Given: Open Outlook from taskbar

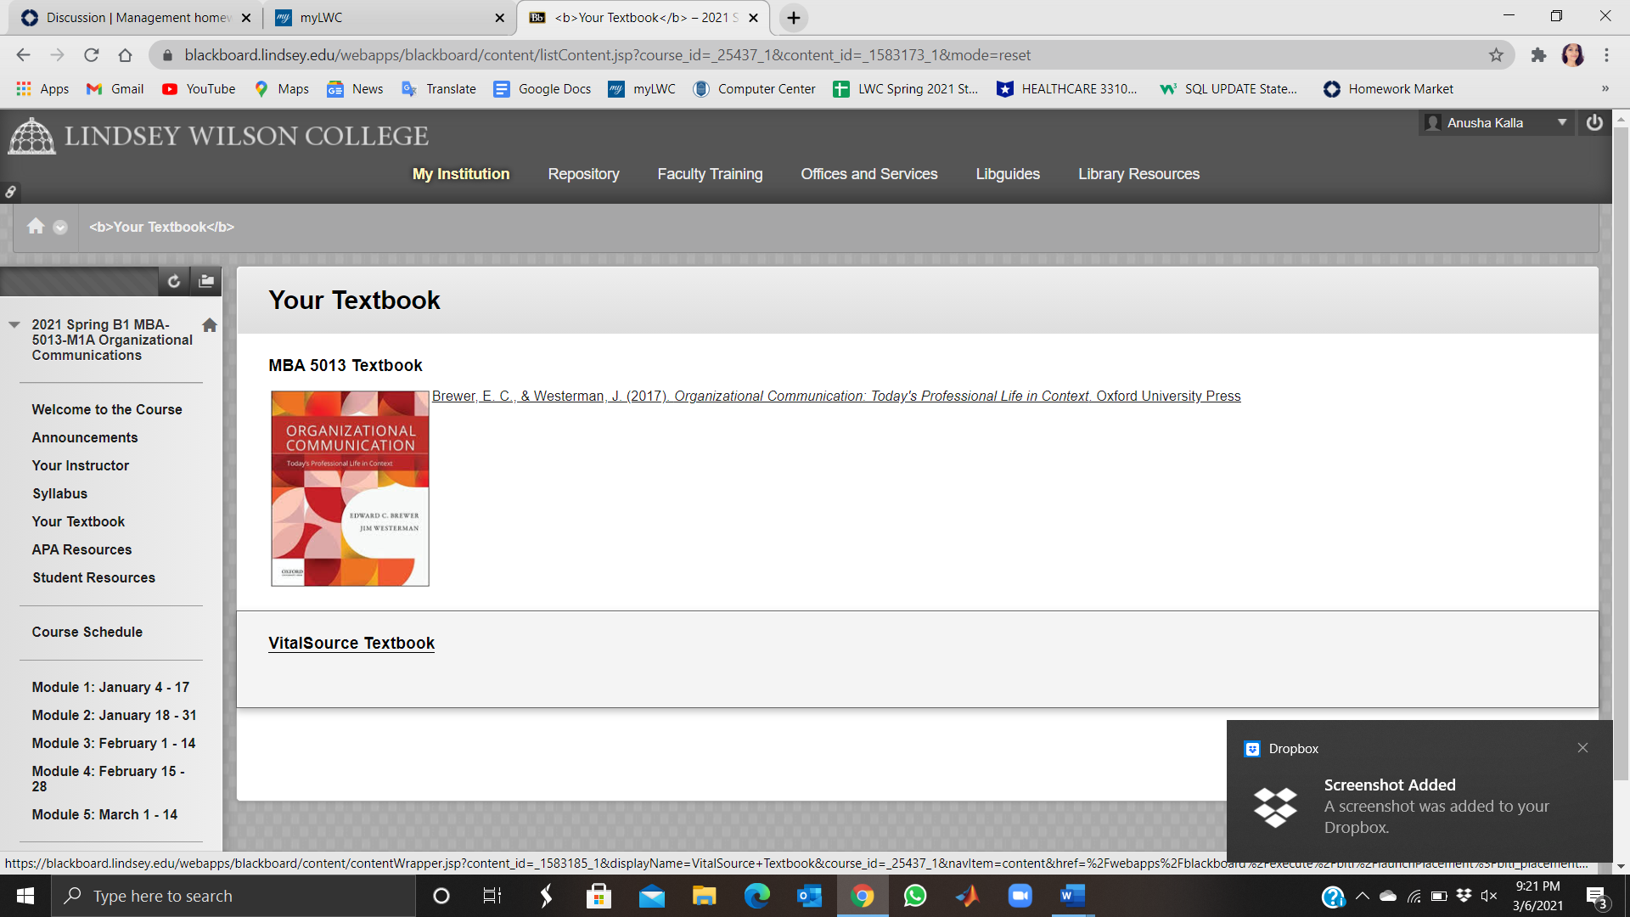Looking at the screenshot, I should click(x=809, y=896).
